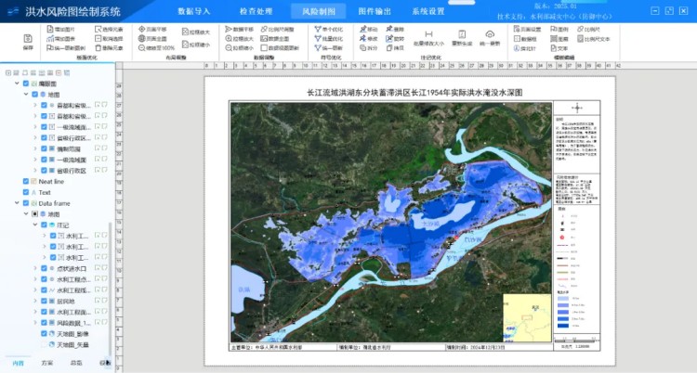
Task: Collapse the Data frame tree node
Action: coord(16,203)
